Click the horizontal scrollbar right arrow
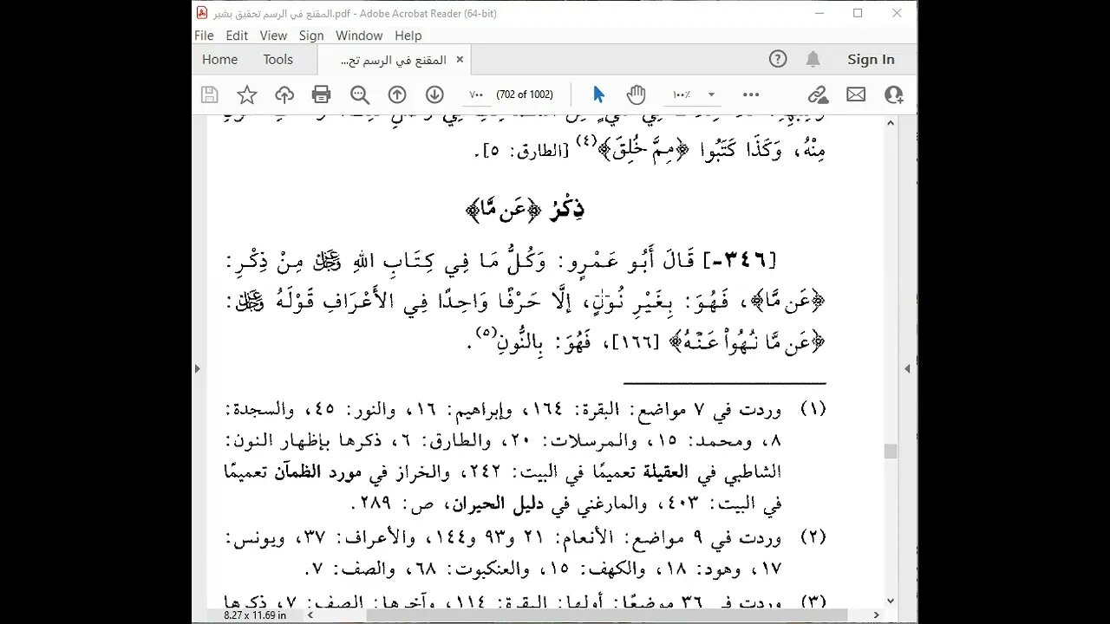 pos(877,614)
